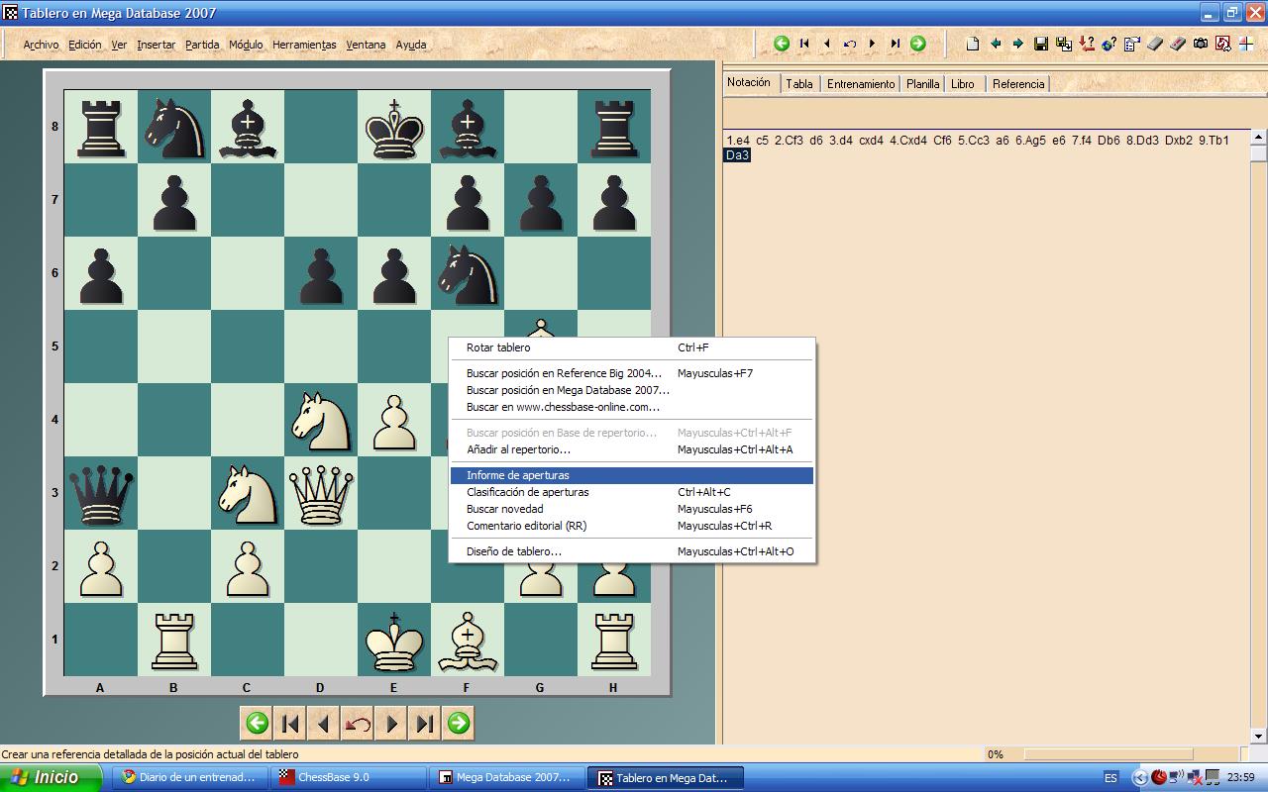Jump to first move with the |< icon below board
1268x792 pixels.
pos(290,723)
